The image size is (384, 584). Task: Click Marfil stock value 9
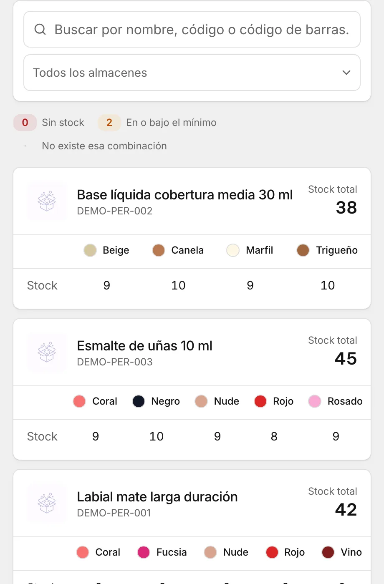pyautogui.click(x=250, y=285)
